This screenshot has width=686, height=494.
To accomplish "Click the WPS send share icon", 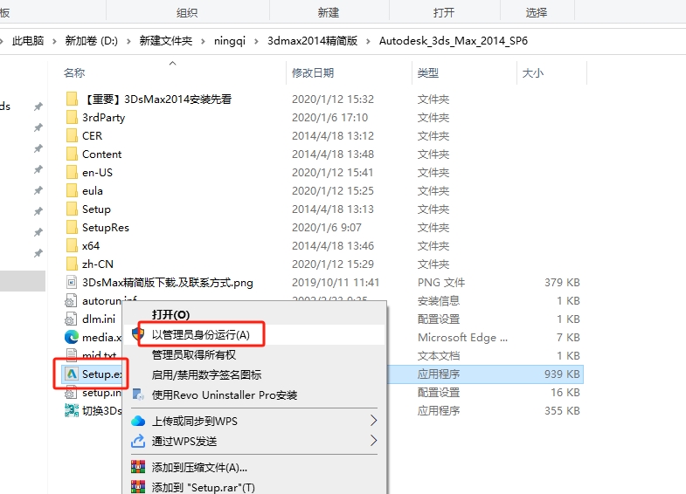I will point(138,441).
